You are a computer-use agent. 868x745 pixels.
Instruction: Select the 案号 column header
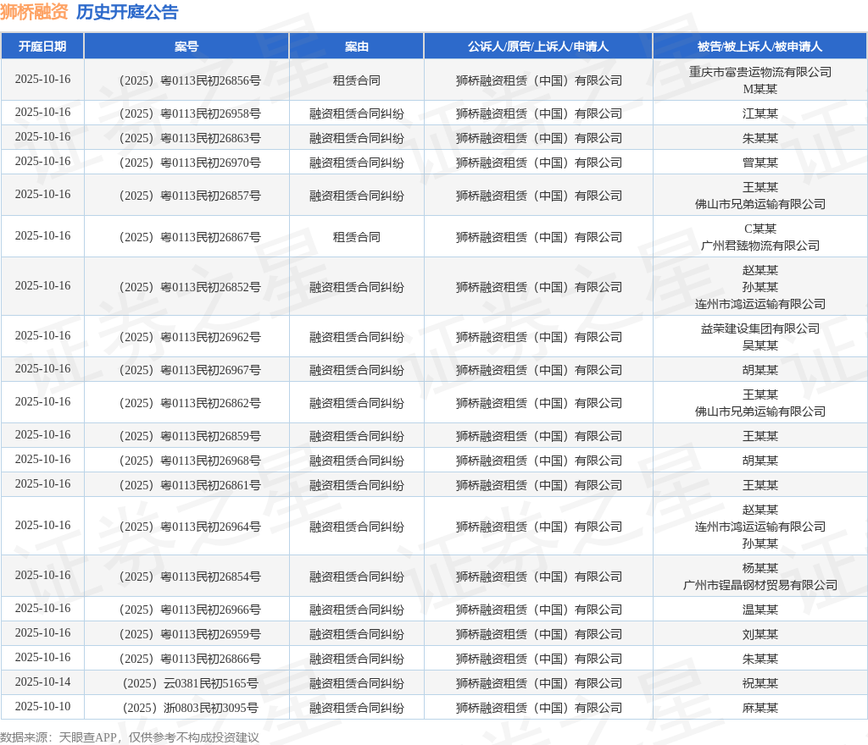[186, 47]
